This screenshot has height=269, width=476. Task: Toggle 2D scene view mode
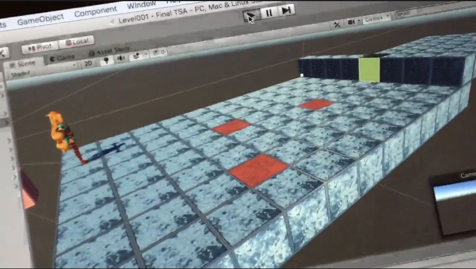89,63
